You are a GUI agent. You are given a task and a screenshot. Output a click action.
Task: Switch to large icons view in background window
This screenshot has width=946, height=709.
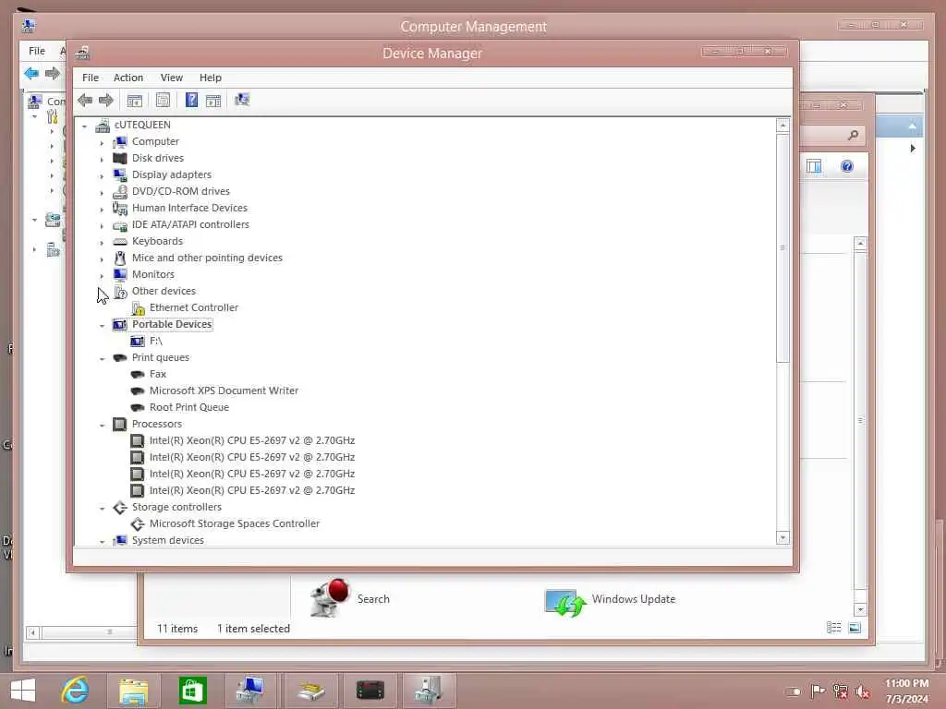coord(855,628)
